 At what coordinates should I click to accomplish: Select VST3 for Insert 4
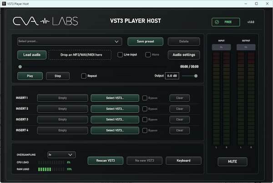[x=115, y=130]
